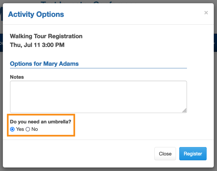
Task: Click the Notes textarea resize handle
Action: click(x=185, y=110)
